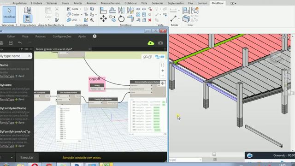Open the Configurações menu in Dynamo
This screenshot has height=166, width=295.
click(x=62, y=36)
